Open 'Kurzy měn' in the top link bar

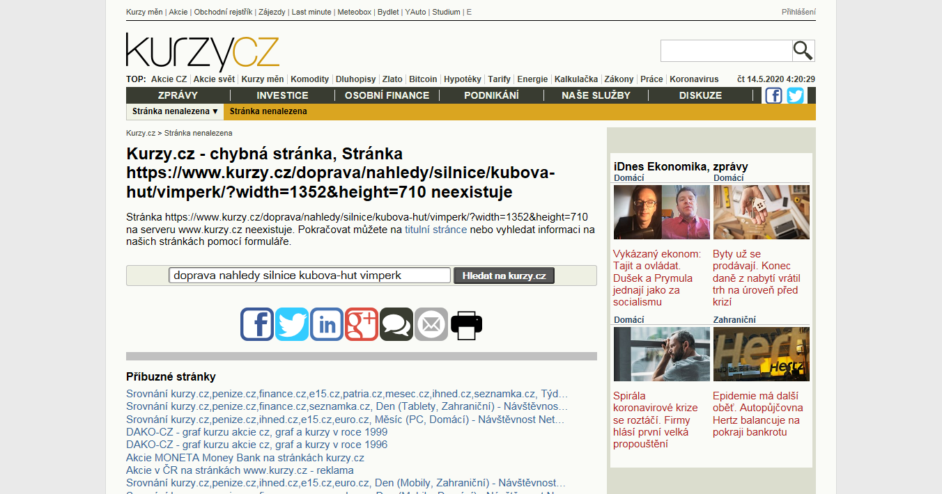[146, 12]
